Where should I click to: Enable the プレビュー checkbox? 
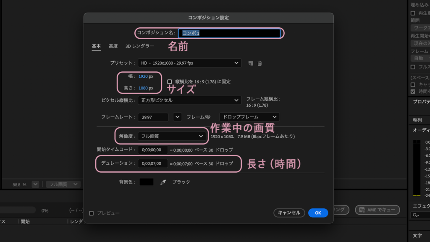pos(91,213)
